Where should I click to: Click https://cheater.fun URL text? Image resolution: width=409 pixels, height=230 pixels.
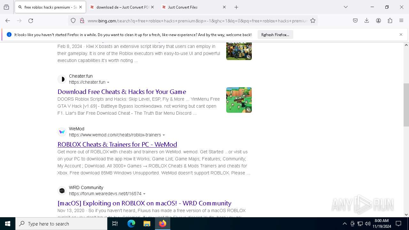[87, 82]
